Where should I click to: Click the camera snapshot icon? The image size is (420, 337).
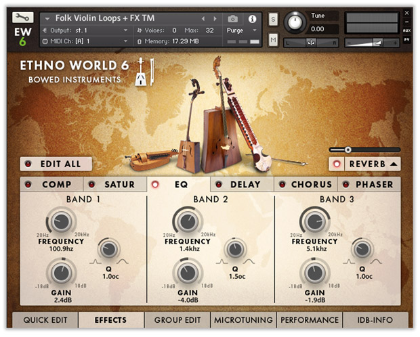click(233, 19)
